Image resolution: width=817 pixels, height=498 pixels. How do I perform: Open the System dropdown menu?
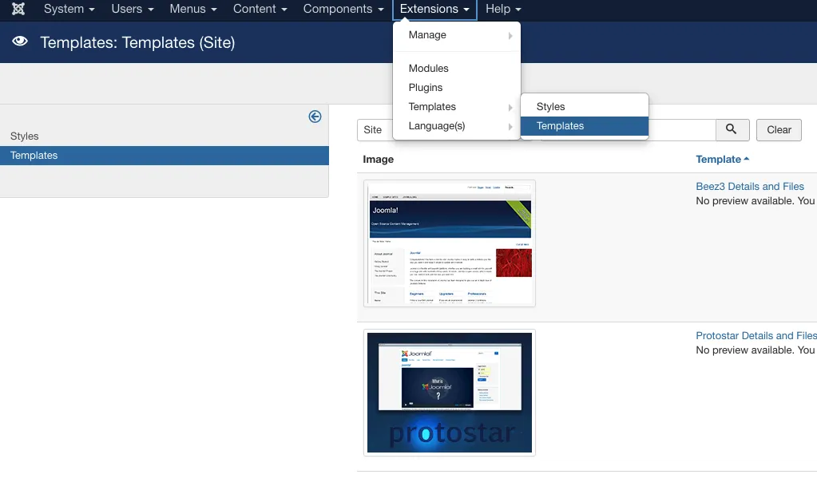click(x=69, y=10)
